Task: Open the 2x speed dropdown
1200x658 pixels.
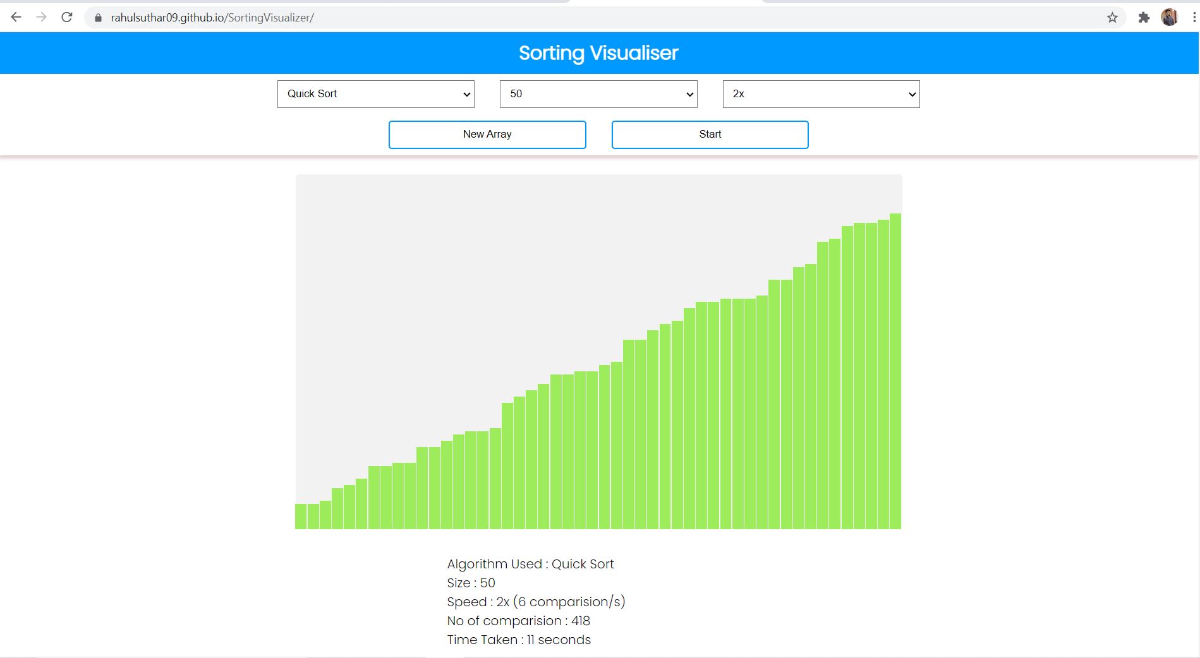Action: click(821, 94)
